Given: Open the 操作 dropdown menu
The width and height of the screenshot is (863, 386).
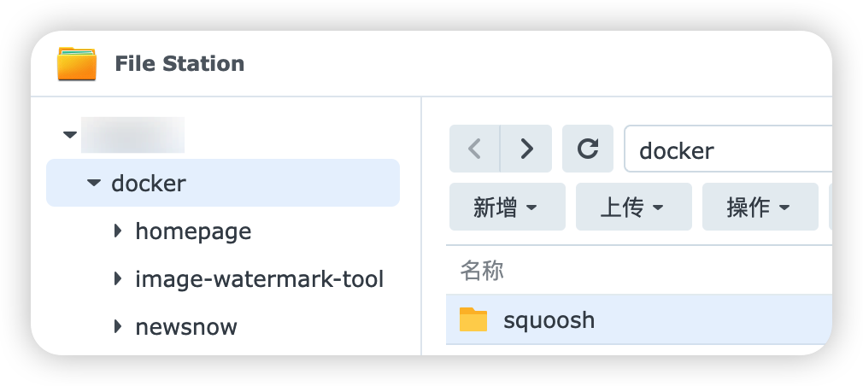Looking at the screenshot, I should [x=760, y=207].
